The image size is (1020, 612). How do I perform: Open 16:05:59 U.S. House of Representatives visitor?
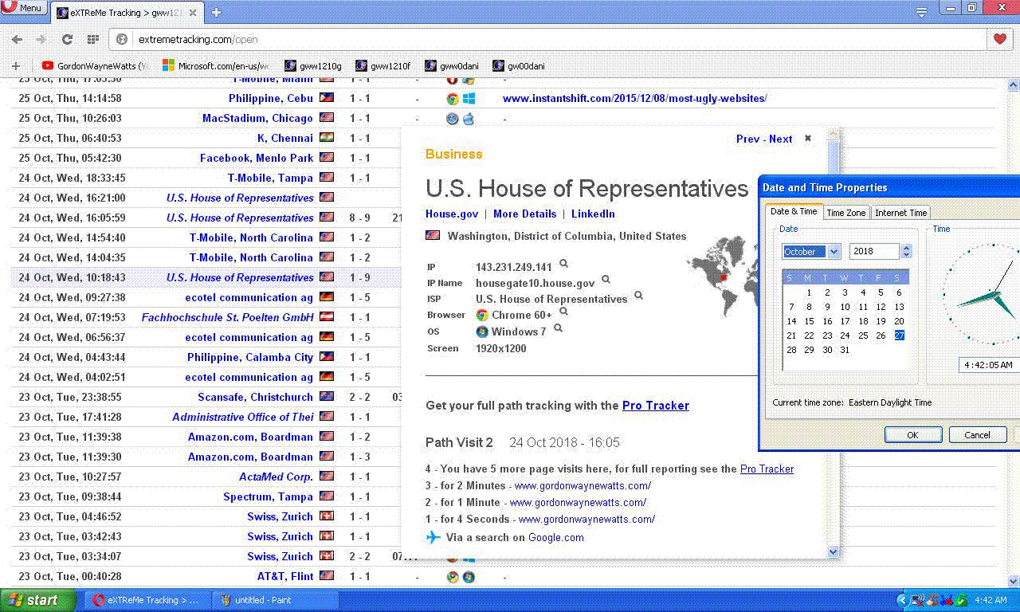point(240,218)
